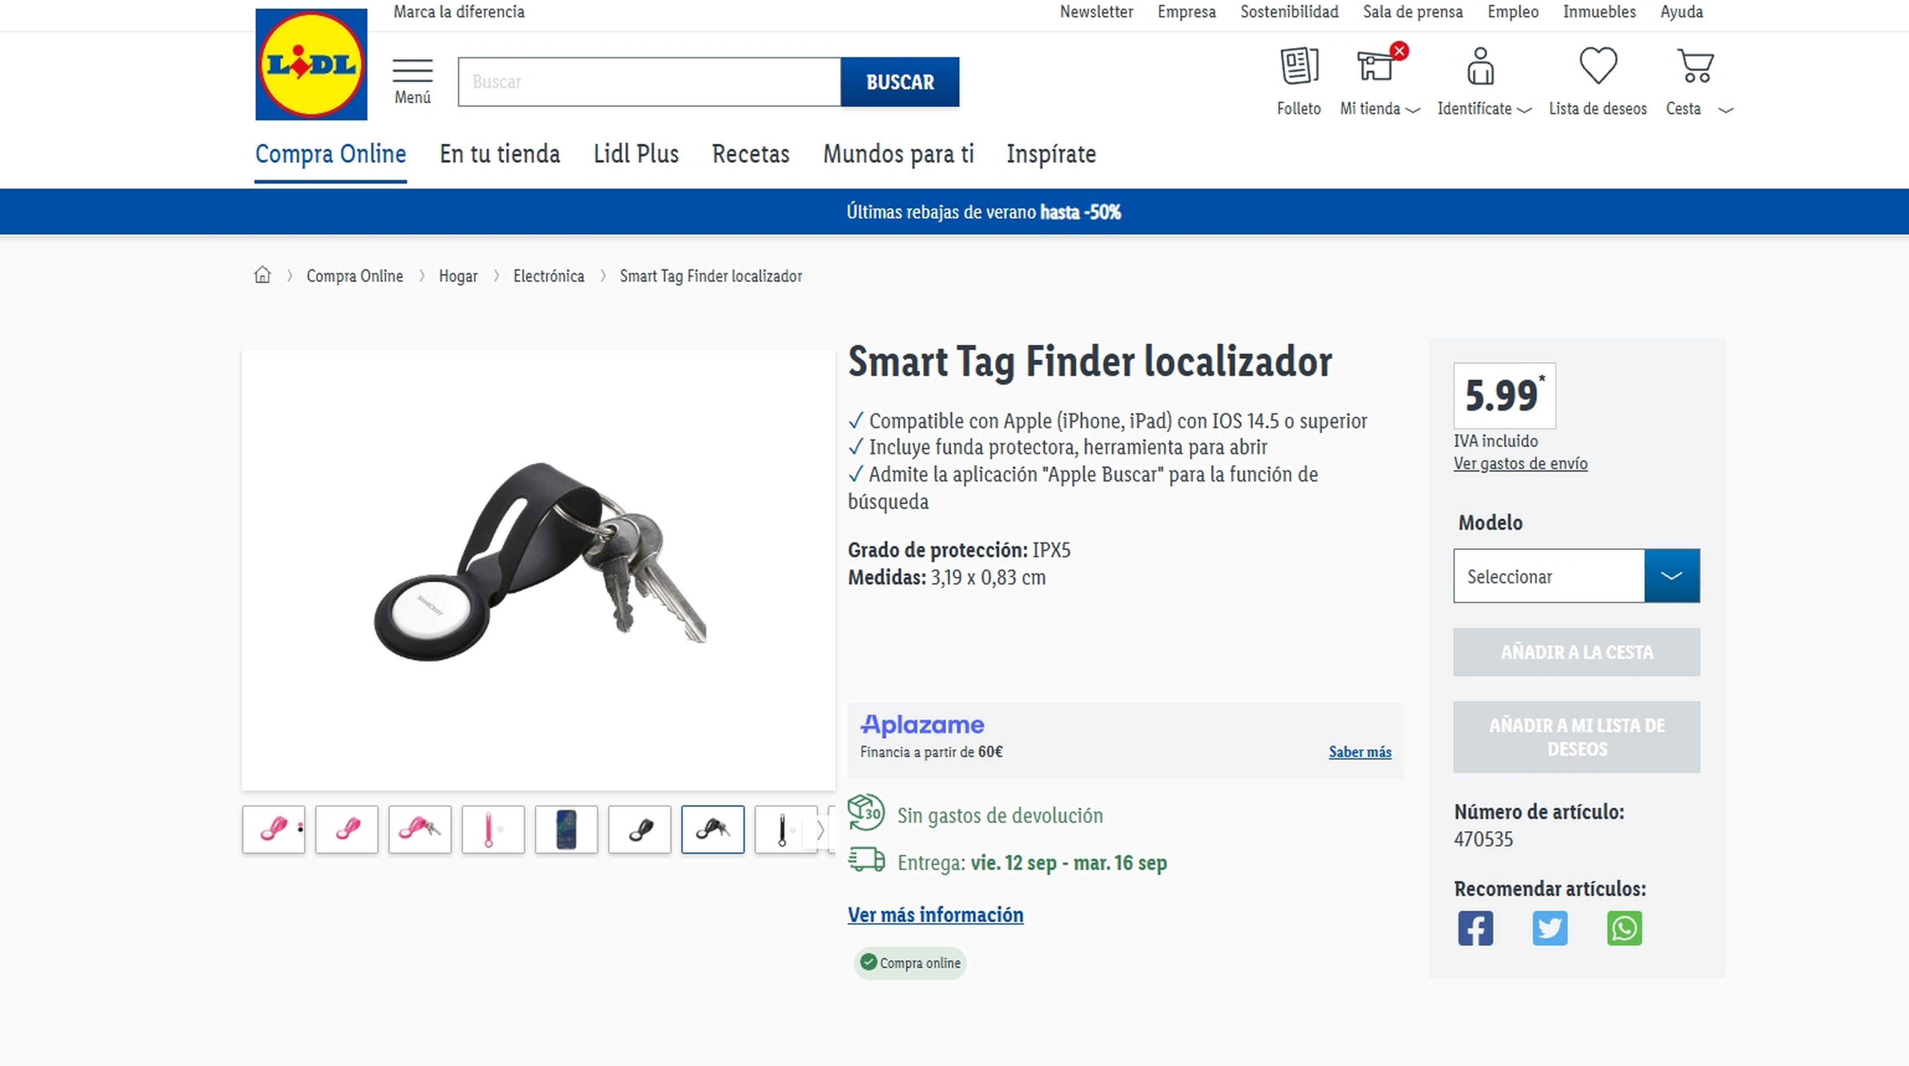Select the blue phone screen thumbnail
Image resolution: width=1909 pixels, height=1066 pixels.
pyautogui.click(x=566, y=829)
